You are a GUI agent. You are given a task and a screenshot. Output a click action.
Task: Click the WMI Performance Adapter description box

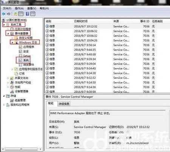pyautogui.click(x=107, y=113)
